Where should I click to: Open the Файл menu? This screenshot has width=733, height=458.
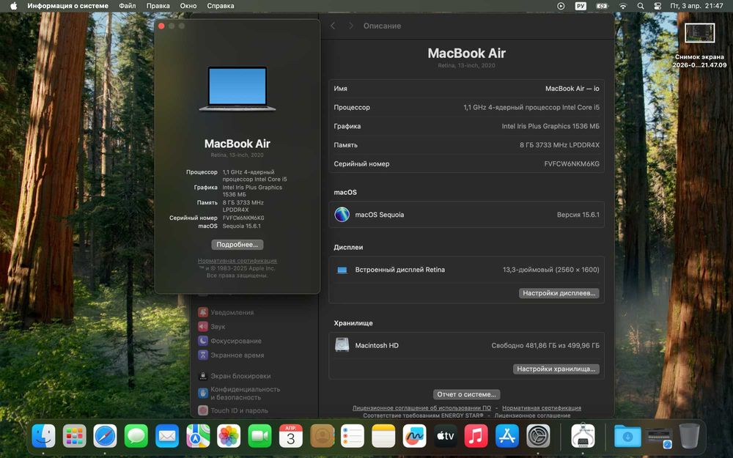[x=127, y=6]
